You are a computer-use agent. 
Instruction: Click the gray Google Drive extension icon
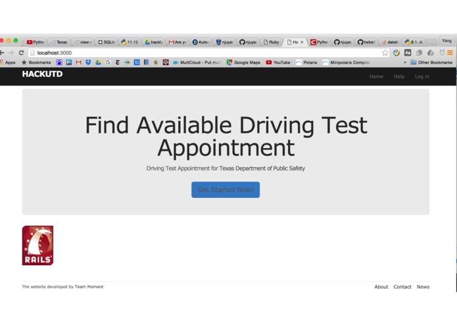431,53
